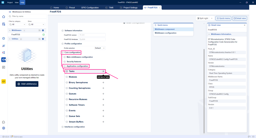This screenshot has width=256, height=138.
Task: Add item to Queues plus icon
Action: click(103, 94)
